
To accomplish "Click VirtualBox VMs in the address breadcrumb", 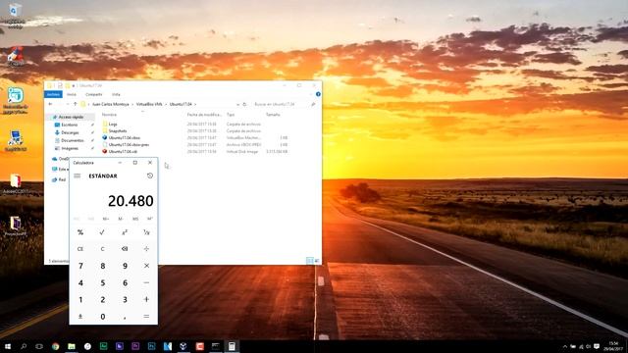I will coord(149,104).
